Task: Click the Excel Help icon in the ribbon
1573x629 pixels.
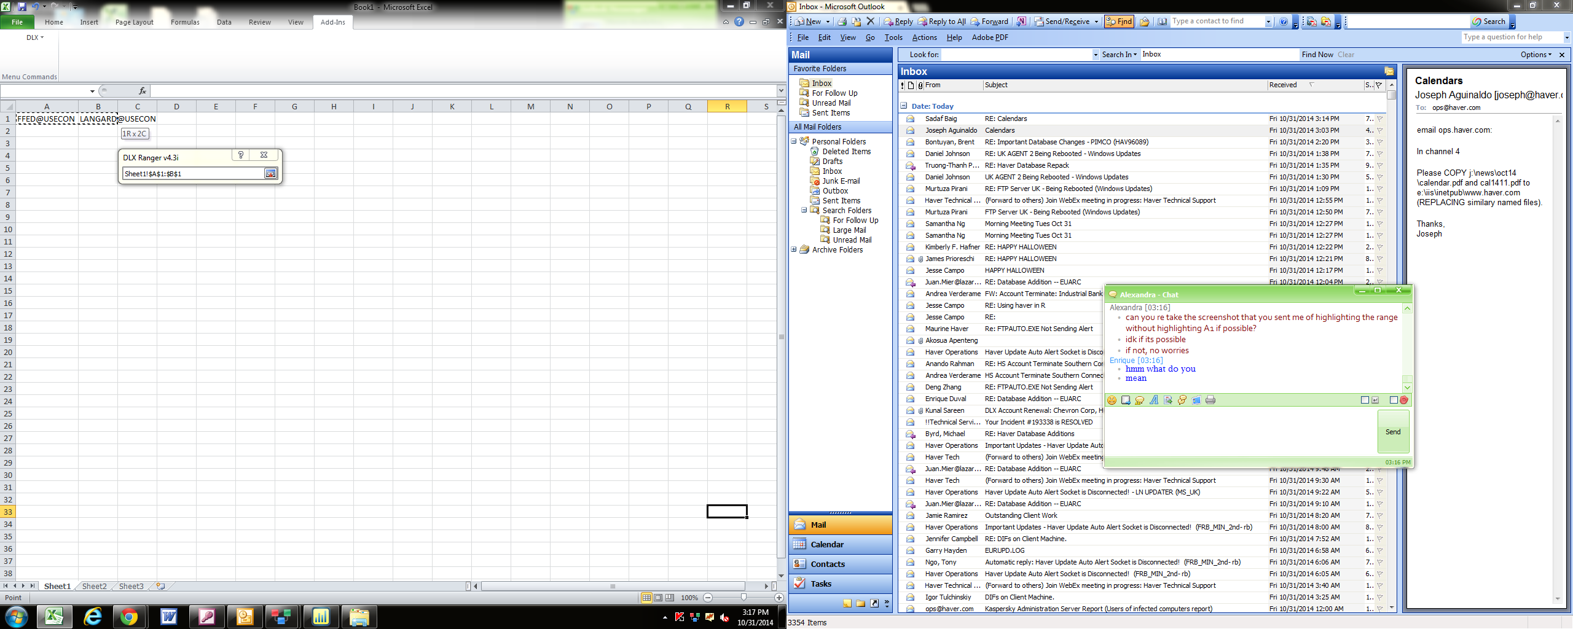Action: 739,22
